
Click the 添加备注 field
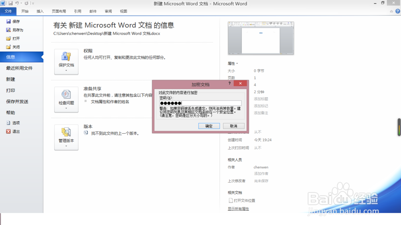pyautogui.click(x=261, y=113)
